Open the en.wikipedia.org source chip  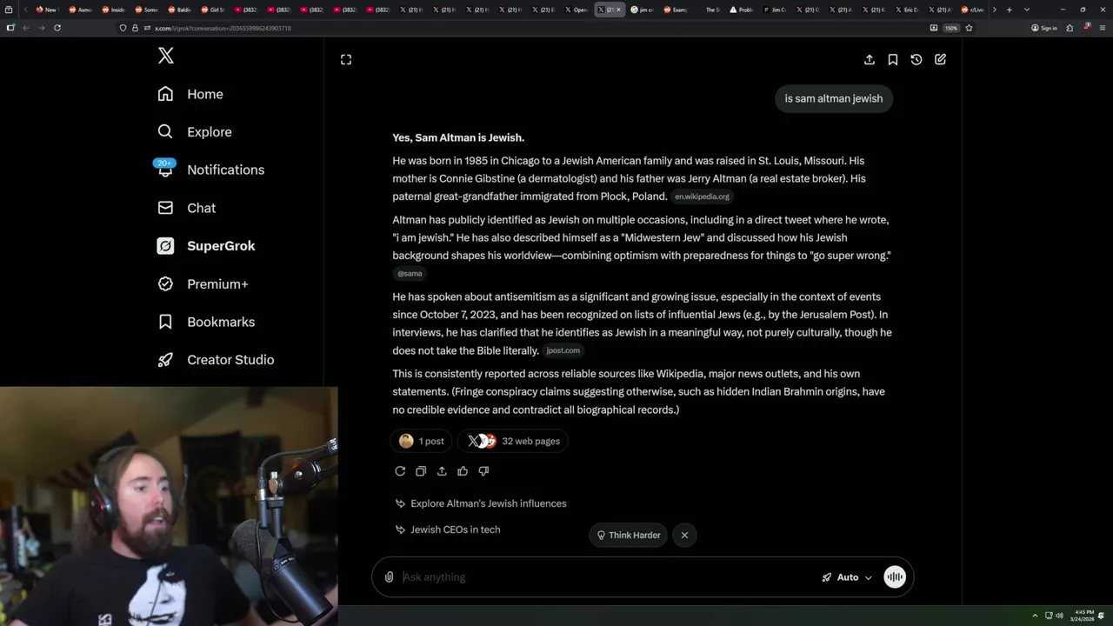702,196
